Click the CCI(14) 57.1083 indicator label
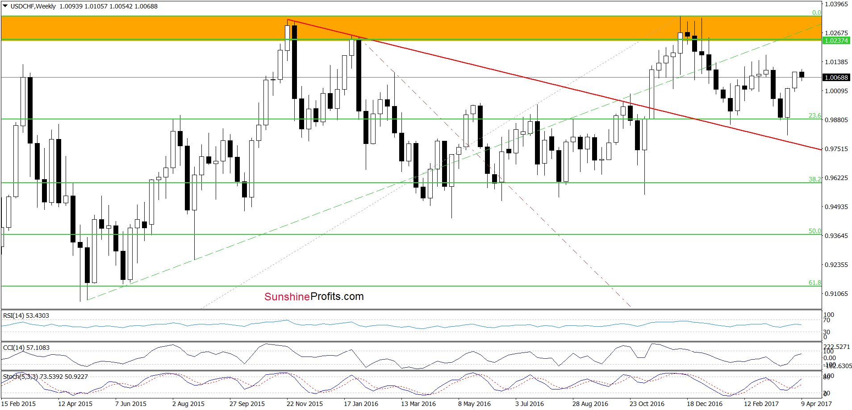The image size is (852, 410). pyautogui.click(x=26, y=348)
